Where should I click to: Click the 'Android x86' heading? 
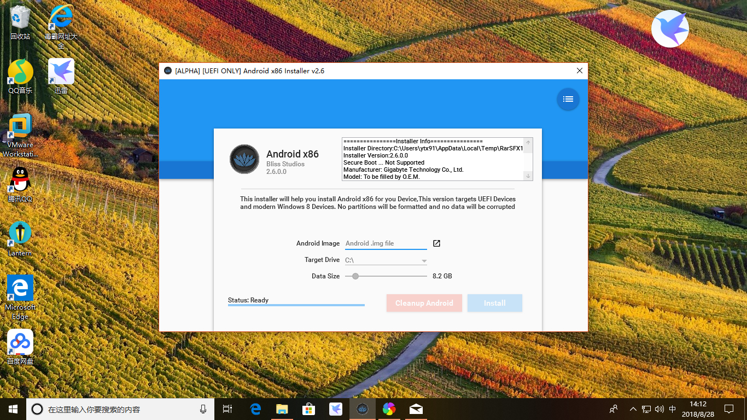[293, 154]
